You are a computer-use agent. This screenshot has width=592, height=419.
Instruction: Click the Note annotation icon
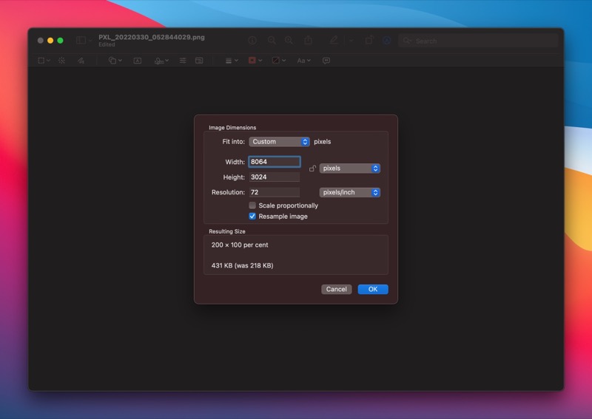[x=326, y=61]
